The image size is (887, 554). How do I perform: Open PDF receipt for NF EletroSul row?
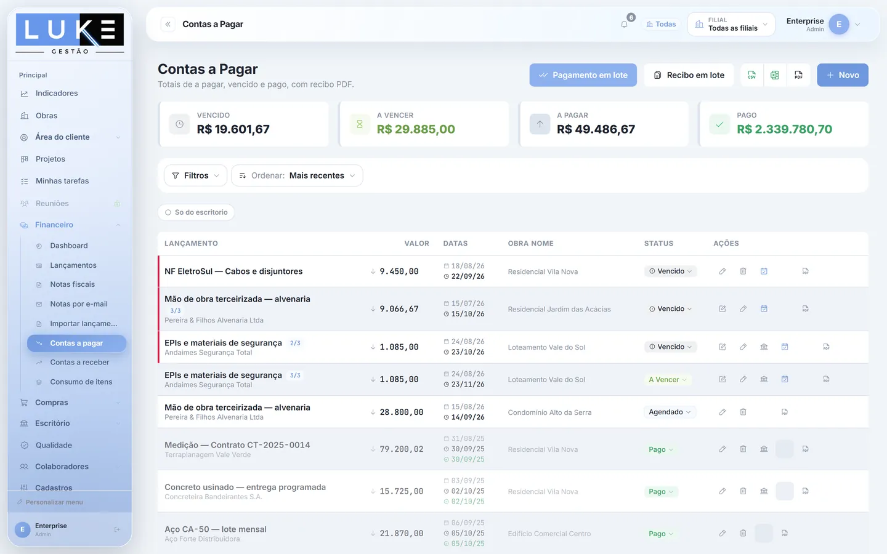click(x=805, y=271)
